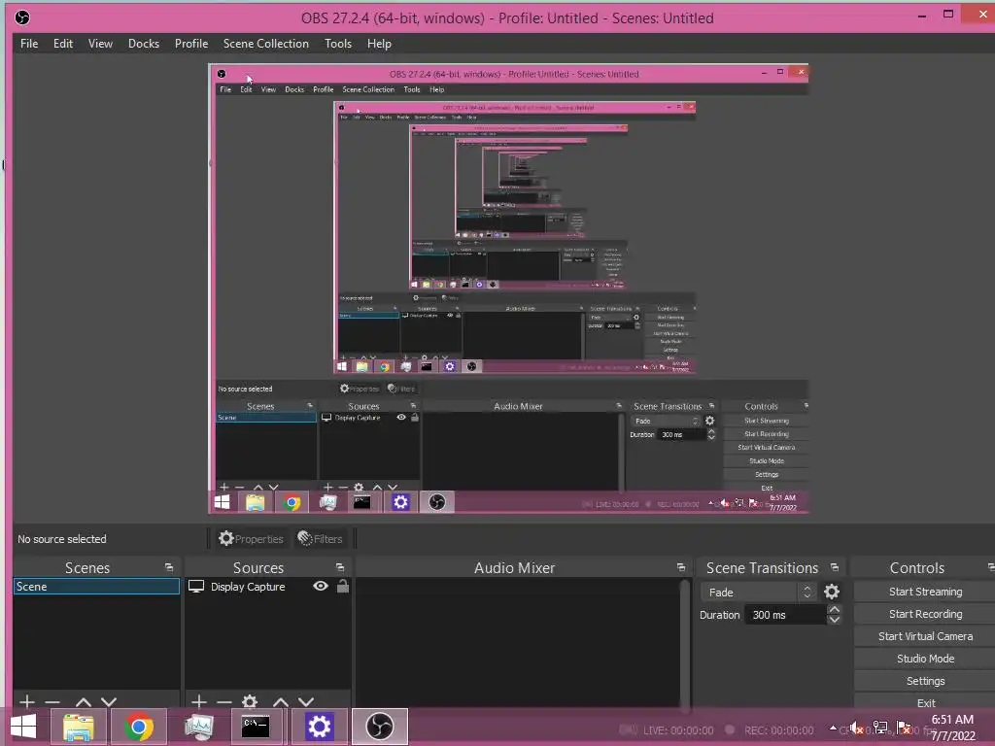This screenshot has width=995, height=746.
Task: Remove the selected scene with minus icon
Action: (52, 701)
